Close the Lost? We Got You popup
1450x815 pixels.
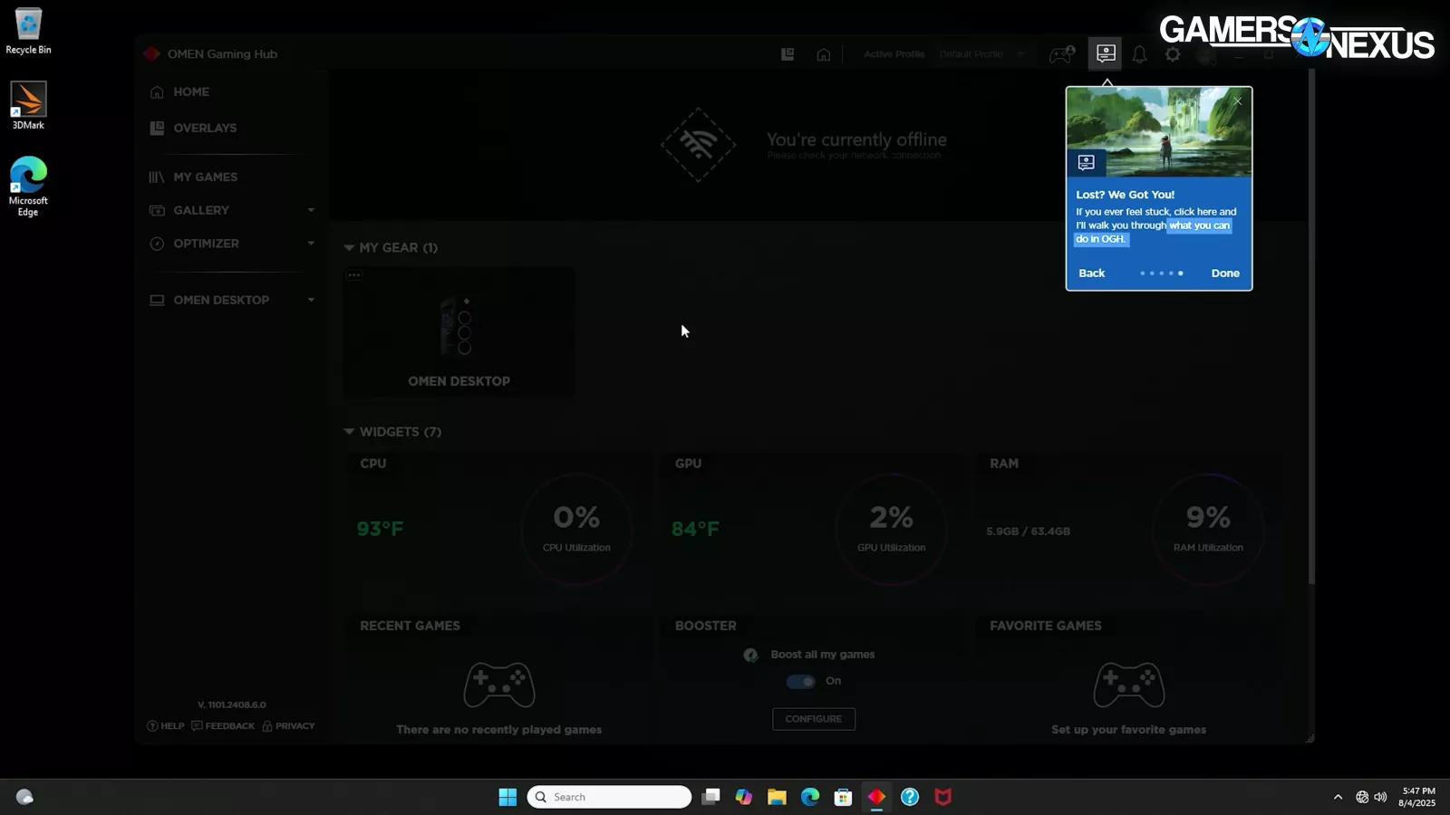coord(1238,101)
